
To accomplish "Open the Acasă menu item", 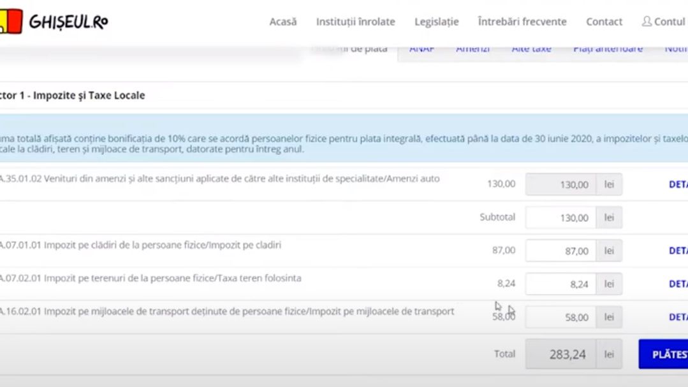I will click(282, 21).
